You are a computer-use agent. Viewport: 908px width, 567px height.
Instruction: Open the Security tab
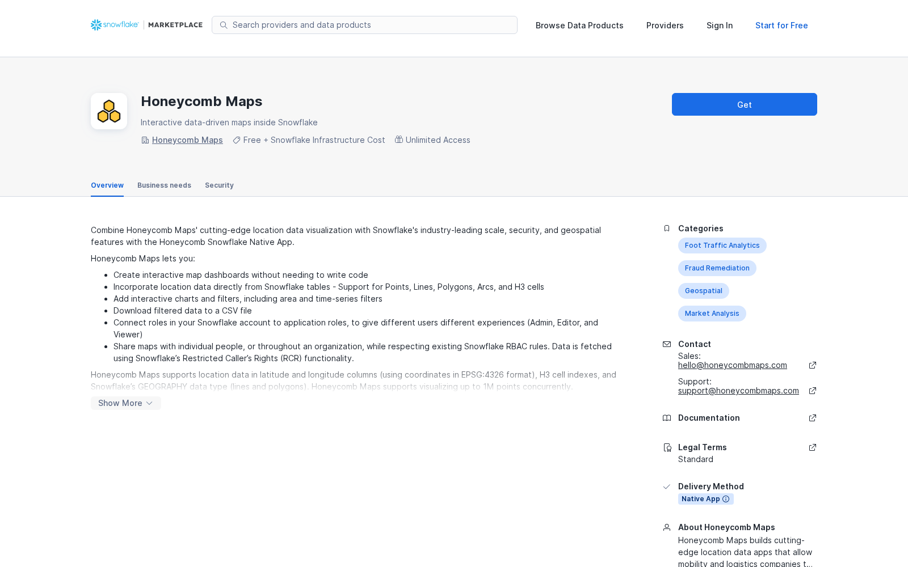(219, 185)
